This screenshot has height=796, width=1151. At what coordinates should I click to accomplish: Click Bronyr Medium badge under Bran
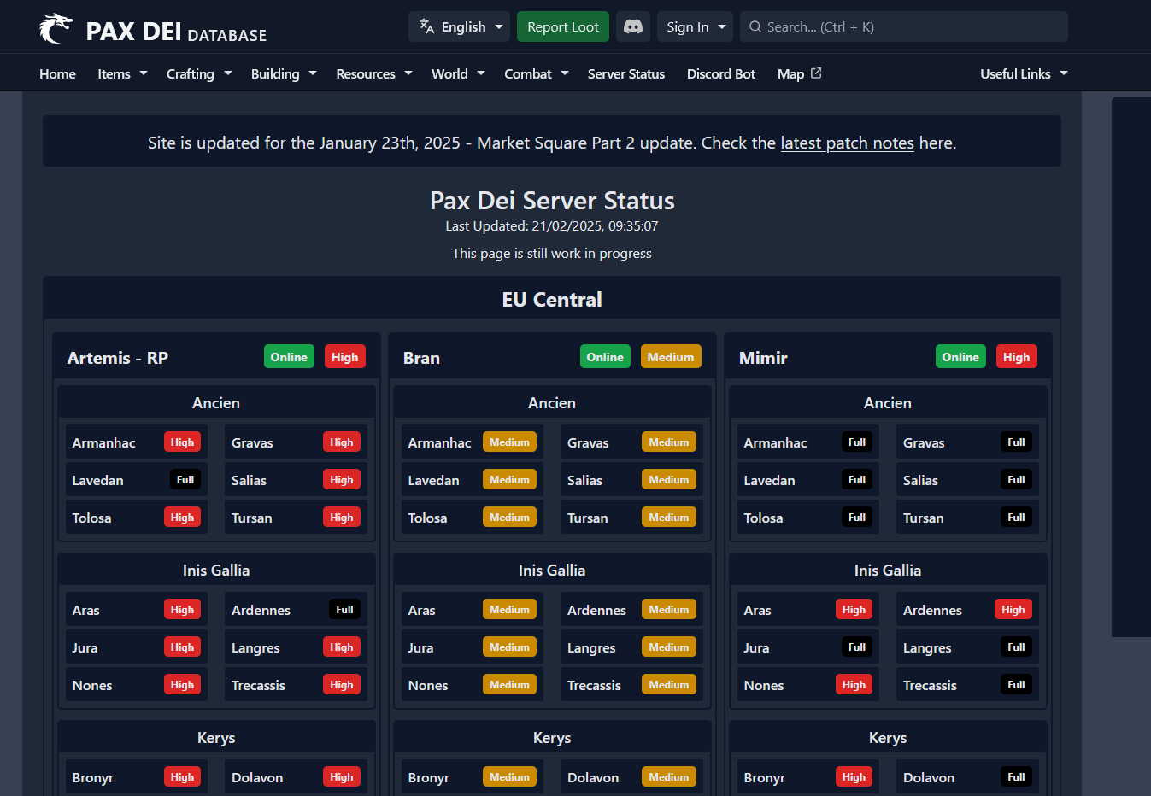coord(510,777)
